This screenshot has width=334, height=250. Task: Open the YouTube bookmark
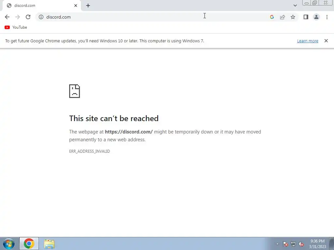pyautogui.click(x=16, y=27)
